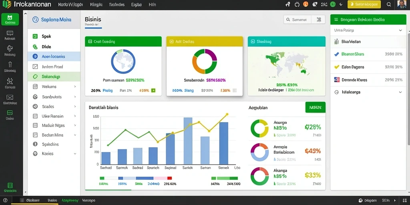Click the power icon in top bar
Viewport: 410px width, 205px height.
pos(297,4)
